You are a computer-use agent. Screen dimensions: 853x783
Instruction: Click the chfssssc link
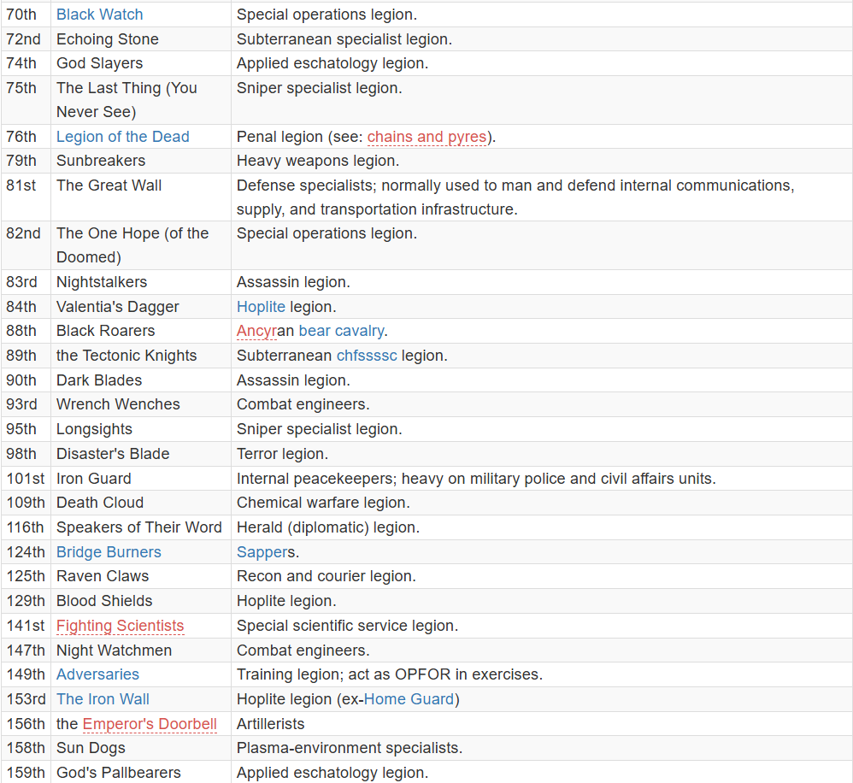click(367, 356)
